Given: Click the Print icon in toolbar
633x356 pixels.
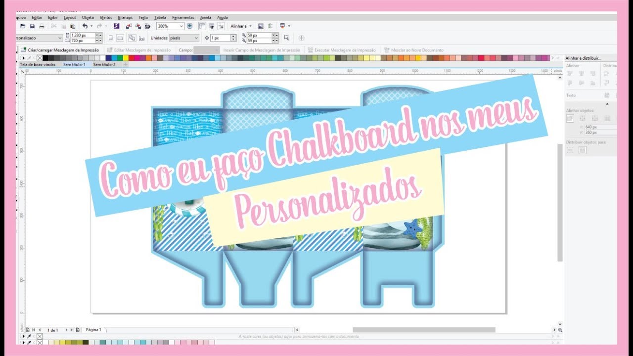Looking at the screenshot, I should coord(42,26).
